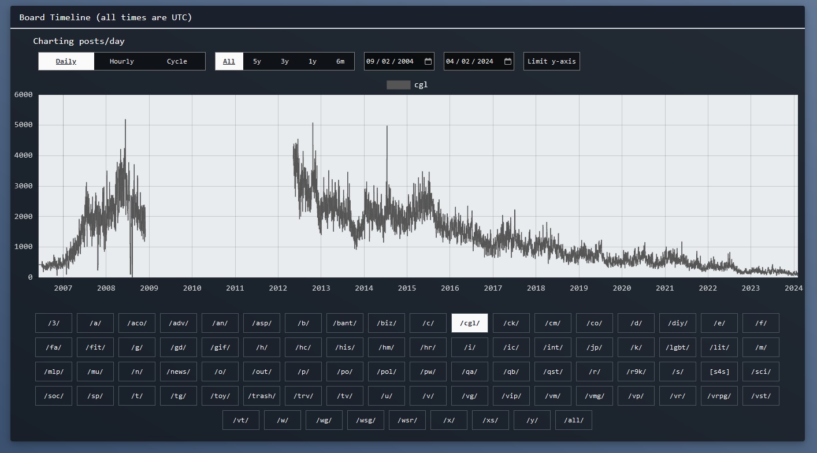The width and height of the screenshot is (817, 453).
Task: Select the /tv/ board
Action: coord(345,396)
